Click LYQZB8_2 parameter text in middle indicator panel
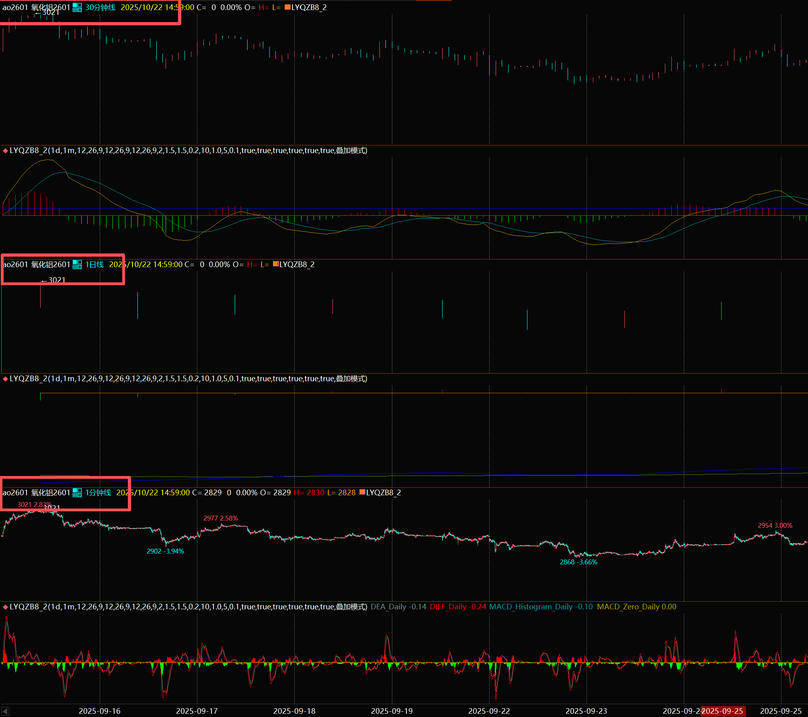Image resolution: width=808 pixels, height=717 pixels. coord(188,379)
